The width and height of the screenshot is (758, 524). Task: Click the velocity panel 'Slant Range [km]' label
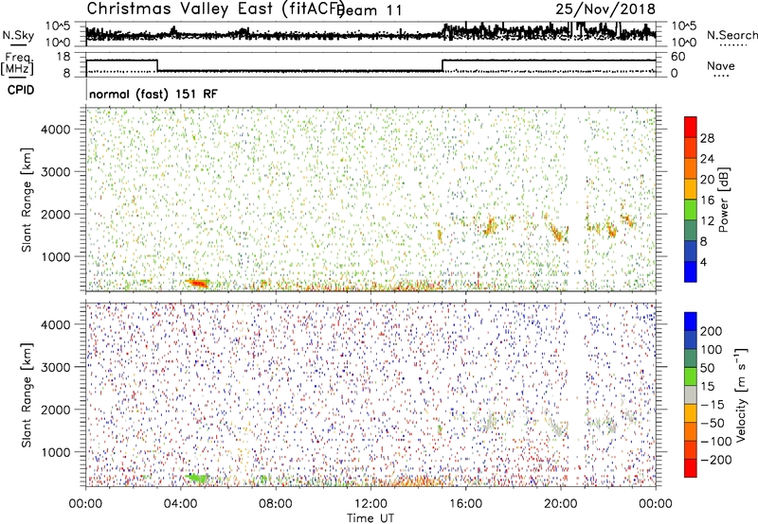tap(27, 395)
